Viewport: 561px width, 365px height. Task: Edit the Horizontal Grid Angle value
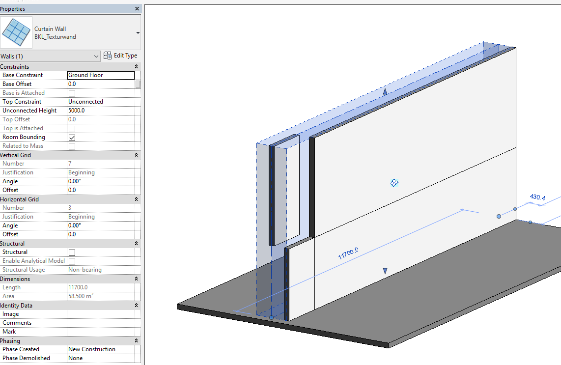pyautogui.click(x=101, y=225)
